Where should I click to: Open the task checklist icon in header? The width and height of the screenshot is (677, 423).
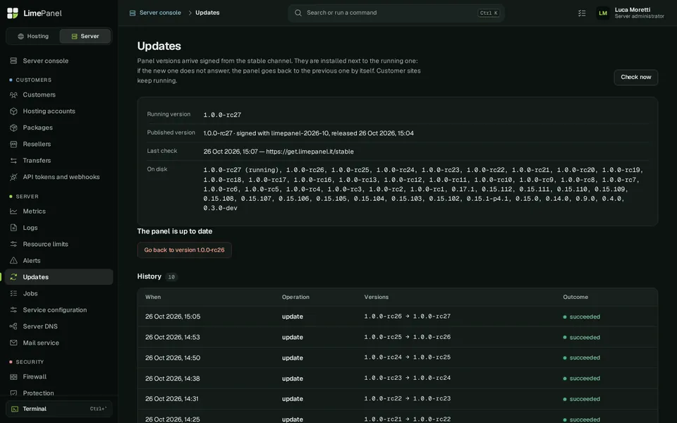tap(582, 13)
